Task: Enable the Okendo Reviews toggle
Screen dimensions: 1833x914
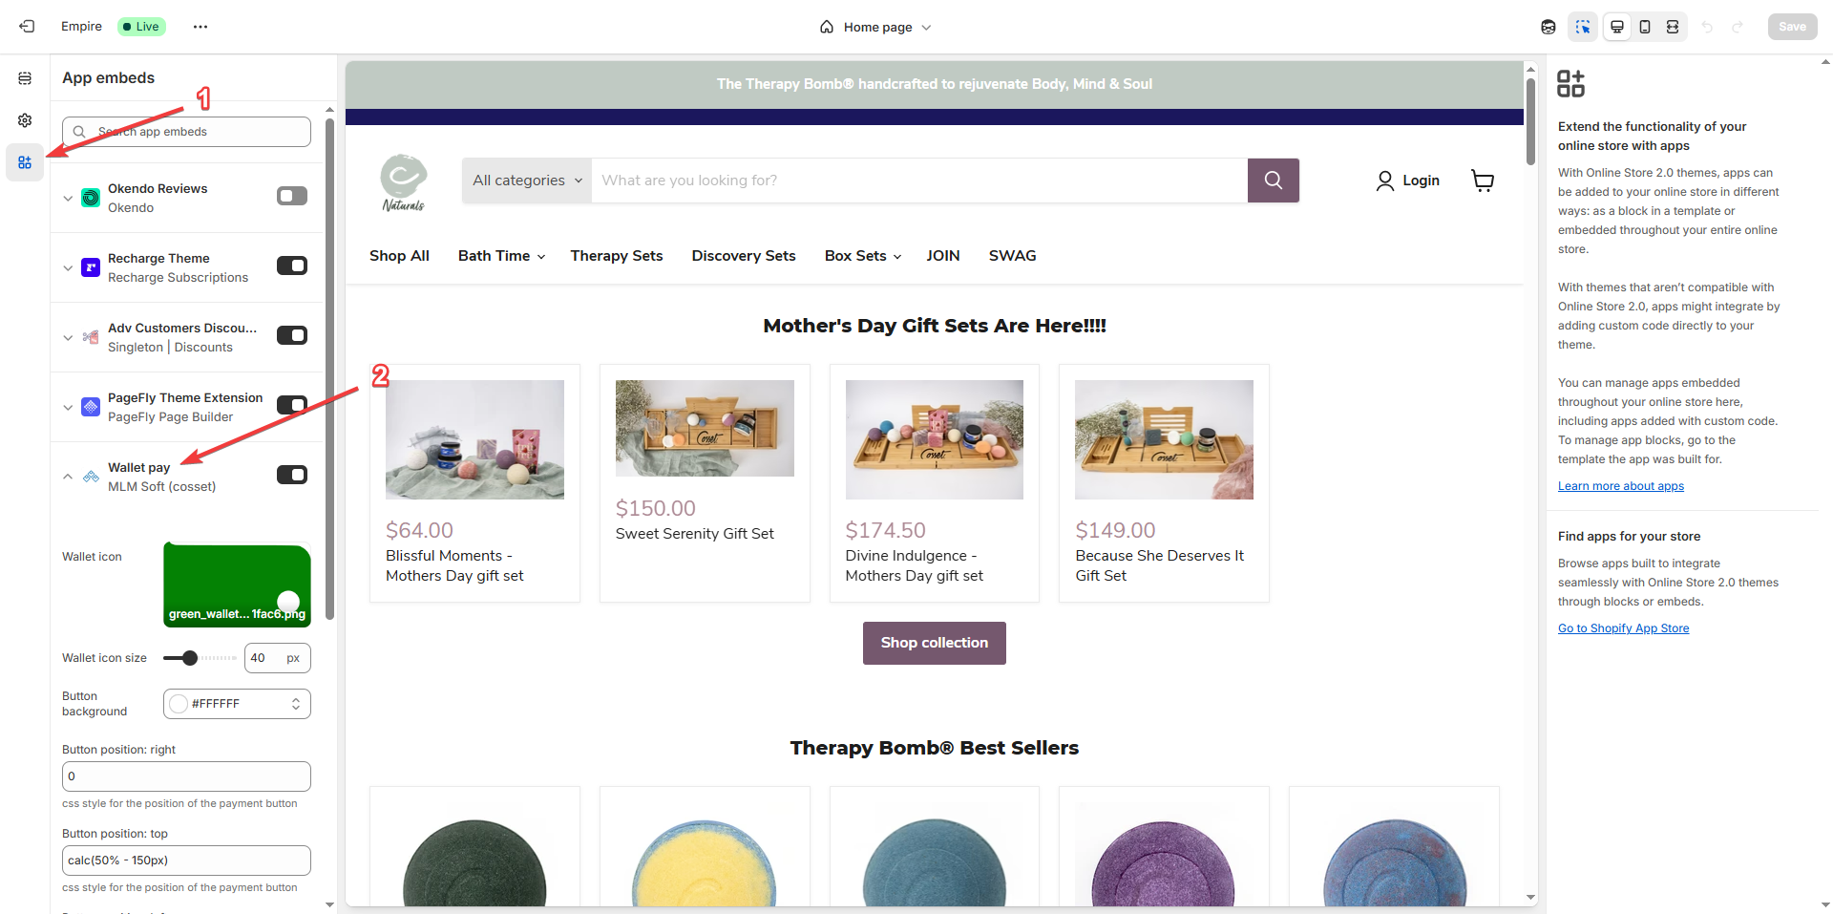Action: pyautogui.click(x=292, y=196)
